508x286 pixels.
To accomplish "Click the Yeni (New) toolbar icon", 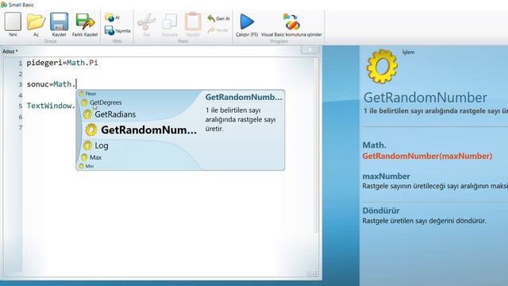I will pyautogui.click(x=13, y=21).
